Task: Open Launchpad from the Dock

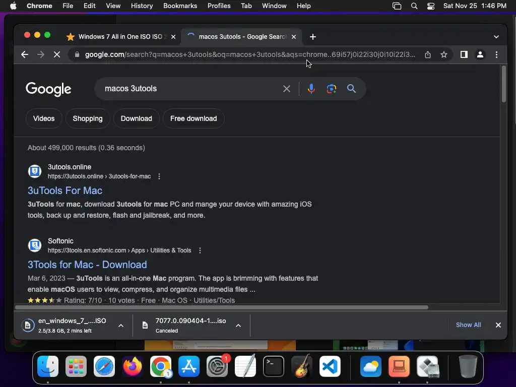Action: (76, 366)
